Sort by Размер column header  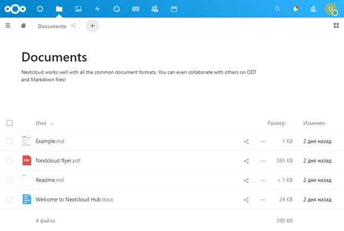(x=276, y=123)
